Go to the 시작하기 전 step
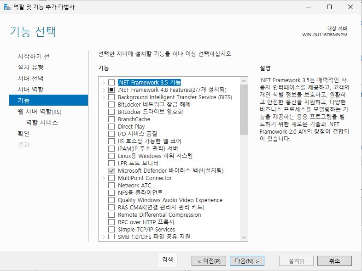The image size is (362, 271). [x=34, y=56]
